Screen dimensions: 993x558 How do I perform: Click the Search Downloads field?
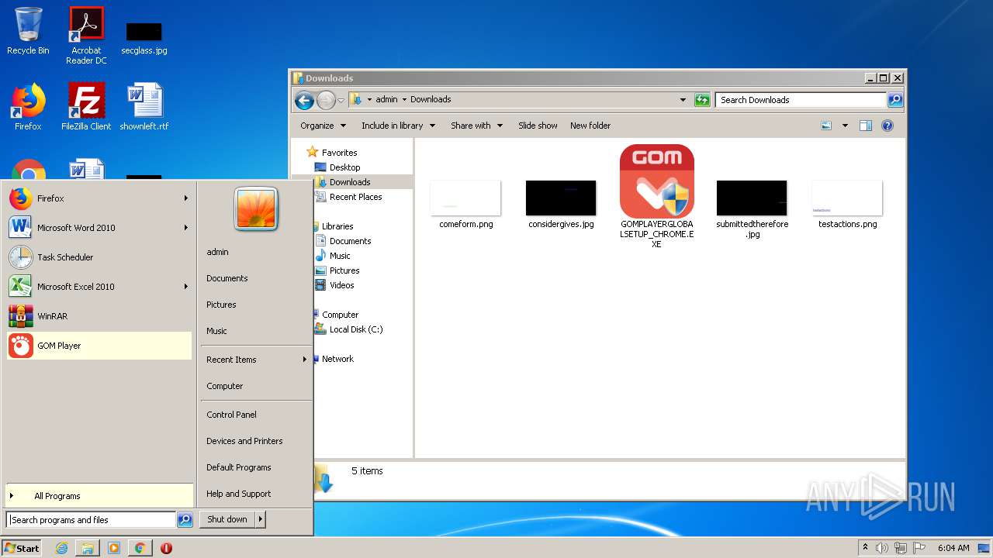tap(801, 100)
